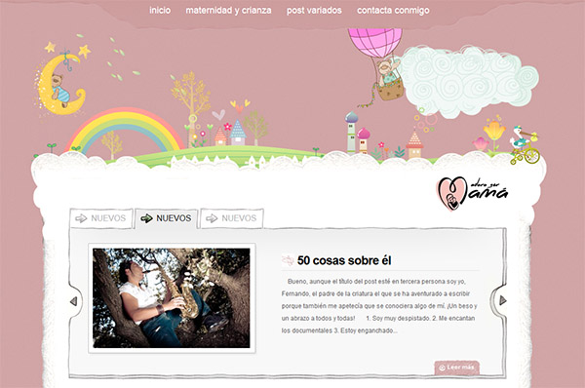Viewport: 585px width, 388px height.
Task: Click the saxophone player photo thumbnail
Action: (x=172, y=298)
